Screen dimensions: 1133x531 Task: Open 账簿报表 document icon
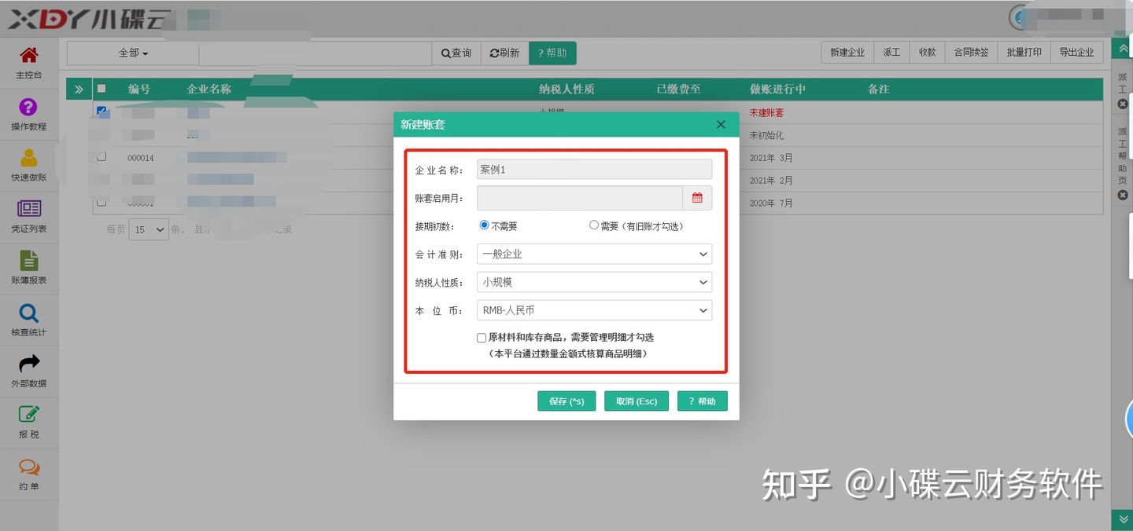coord(29,261)
